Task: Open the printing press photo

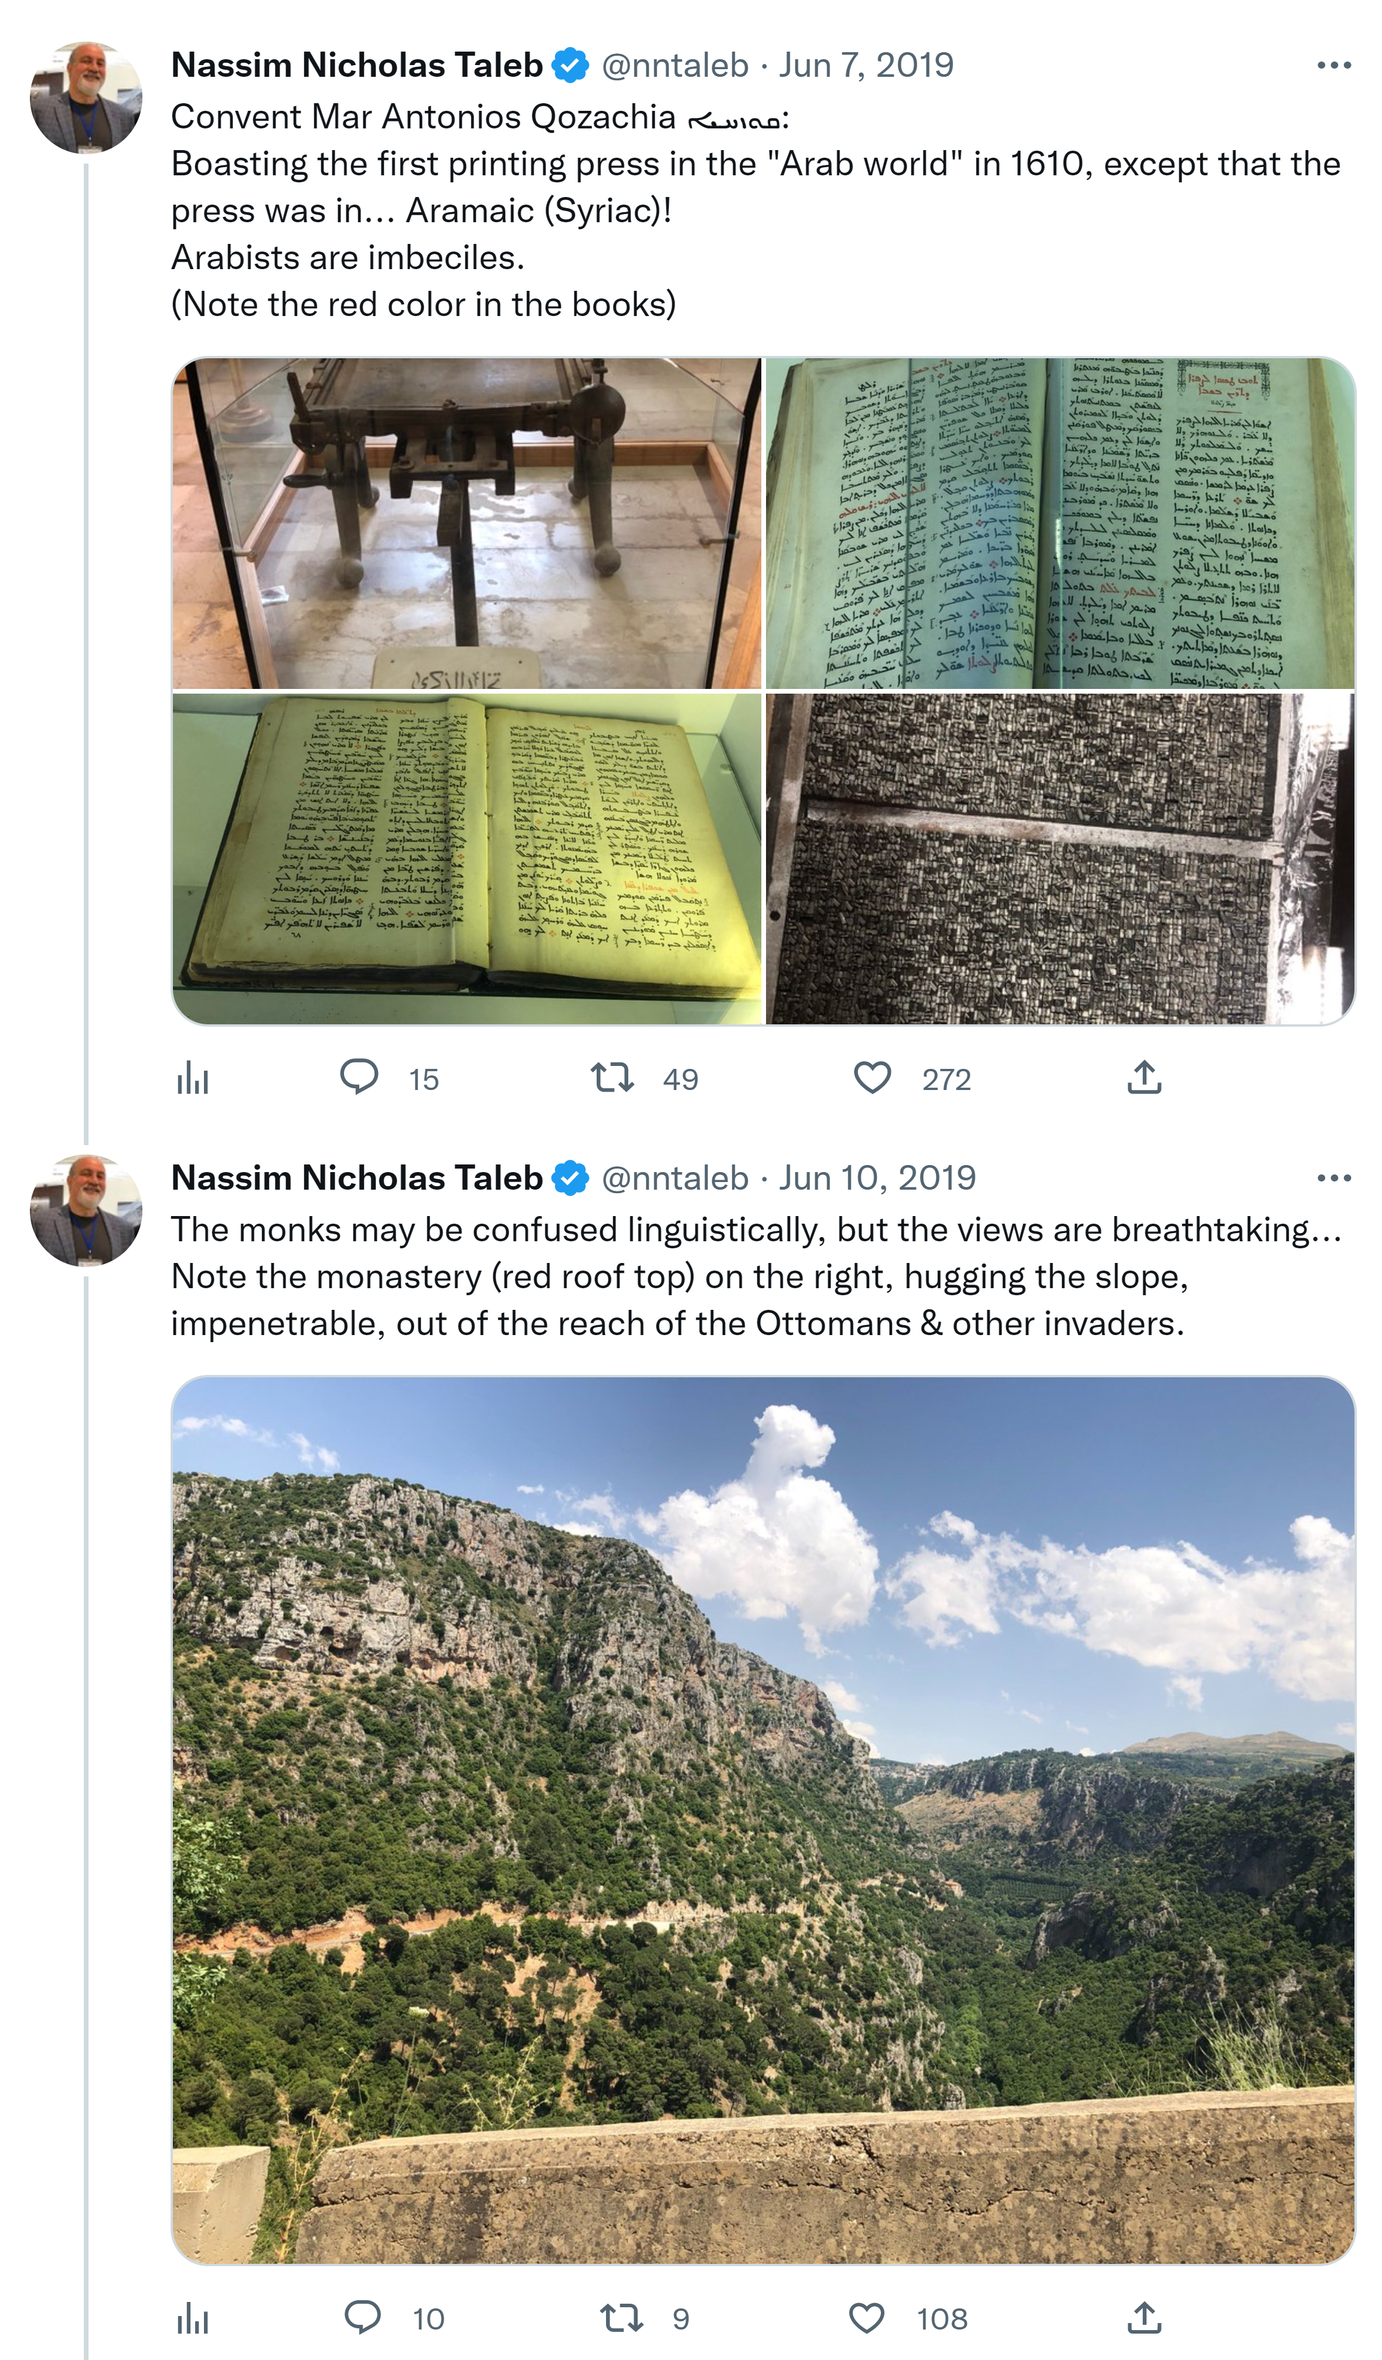Action: 467,524
